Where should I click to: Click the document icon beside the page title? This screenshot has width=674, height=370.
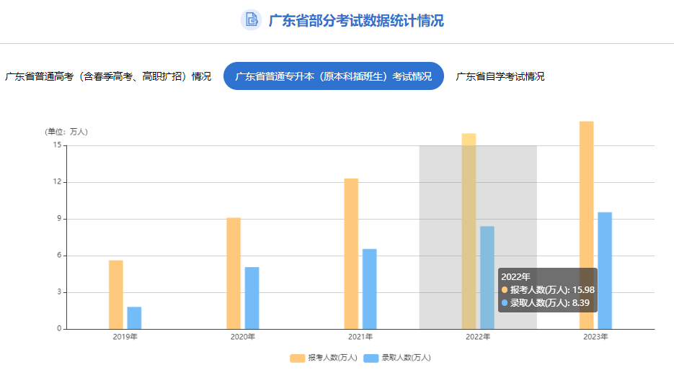[250, 20]
